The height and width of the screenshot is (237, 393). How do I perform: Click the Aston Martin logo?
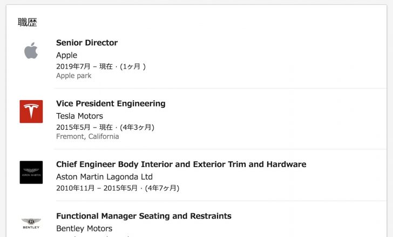coord(31,172)
